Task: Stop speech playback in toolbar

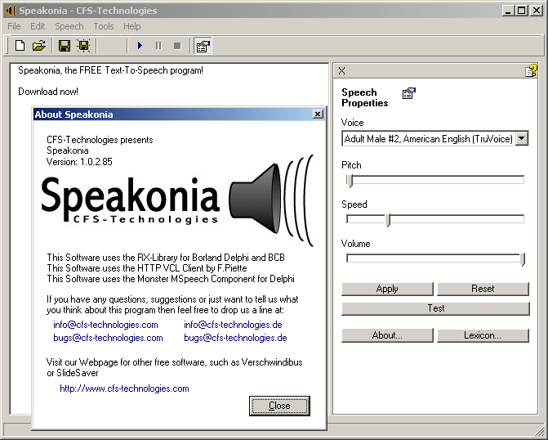Action: 177,46
